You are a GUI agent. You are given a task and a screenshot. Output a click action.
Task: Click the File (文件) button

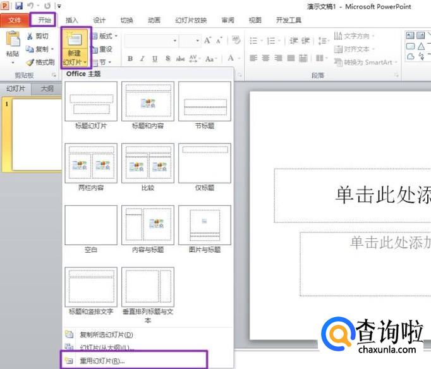click(15, 20)
